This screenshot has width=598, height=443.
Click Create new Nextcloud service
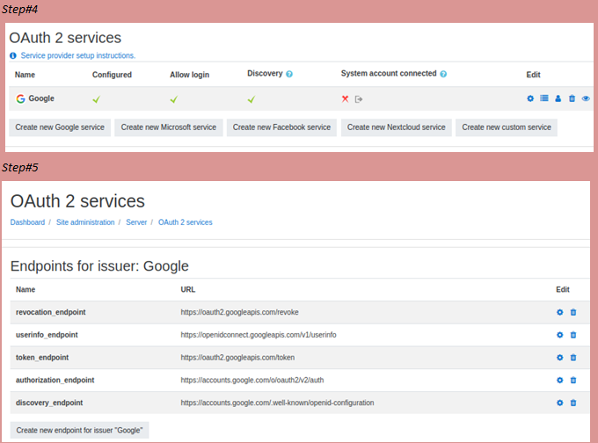[397, 127]
